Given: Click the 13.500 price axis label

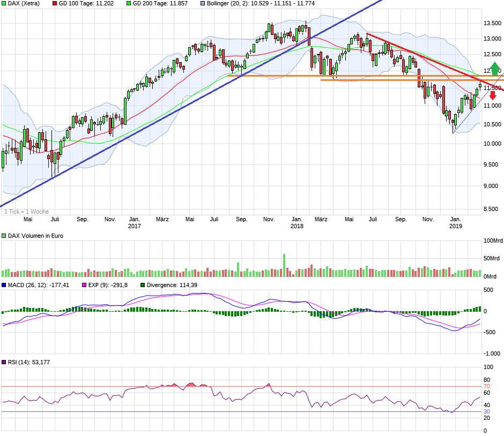Looking at the screenshot, I should tap(492, 23).
